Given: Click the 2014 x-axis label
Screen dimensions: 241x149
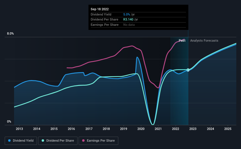Looking at the screenshot, I should tap(37, 129).
